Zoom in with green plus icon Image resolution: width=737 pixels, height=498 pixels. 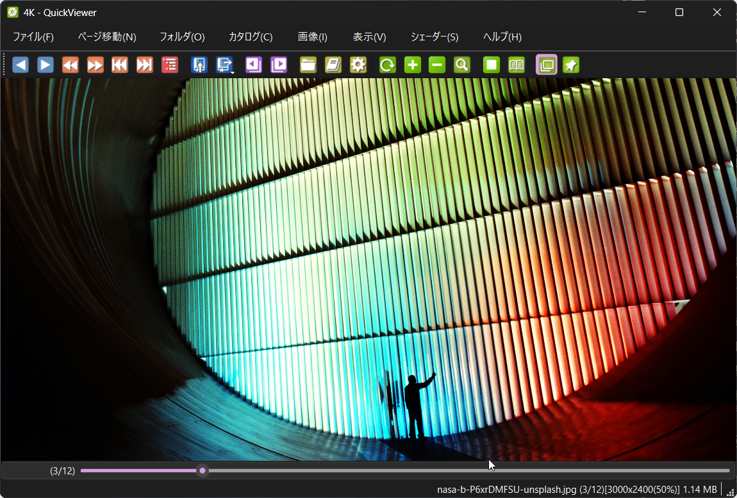click(413, 65)
